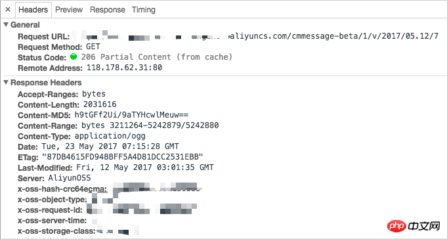Click the Content-Length value 2031616
447x239 pixels.
coord(100,104)
